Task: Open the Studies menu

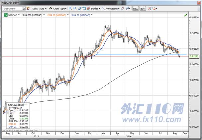Action: coord(93,9)
